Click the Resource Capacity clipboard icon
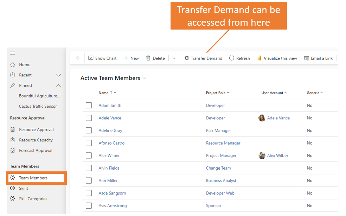Image resolution: width=346 pixels, height=216 pixels. pos(13,140)
